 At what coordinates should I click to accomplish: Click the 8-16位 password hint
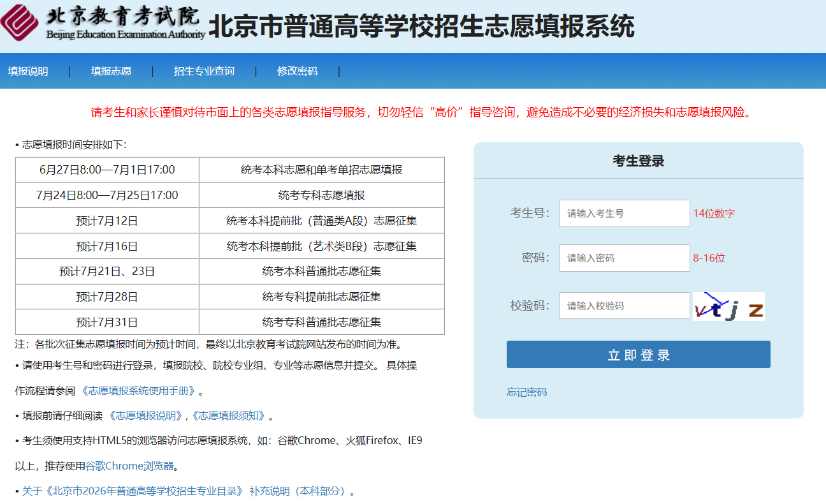(709, 258)
